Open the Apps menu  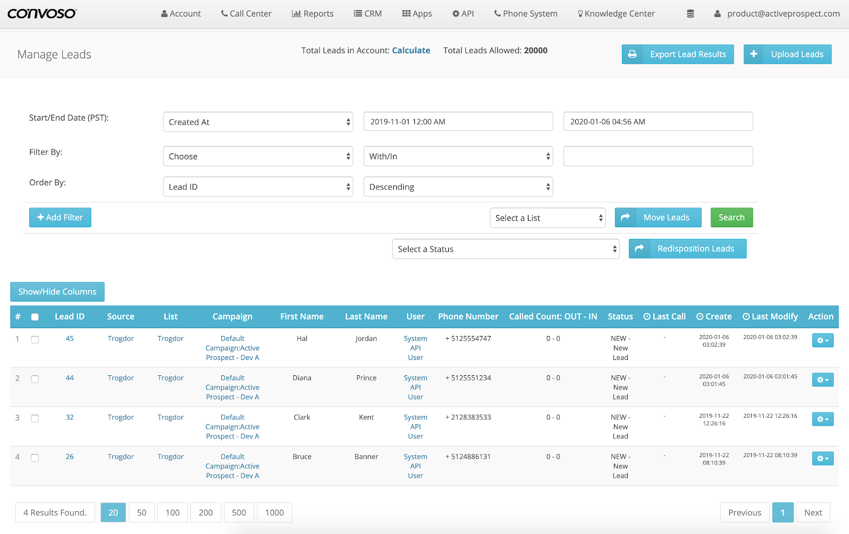(417, 14)
